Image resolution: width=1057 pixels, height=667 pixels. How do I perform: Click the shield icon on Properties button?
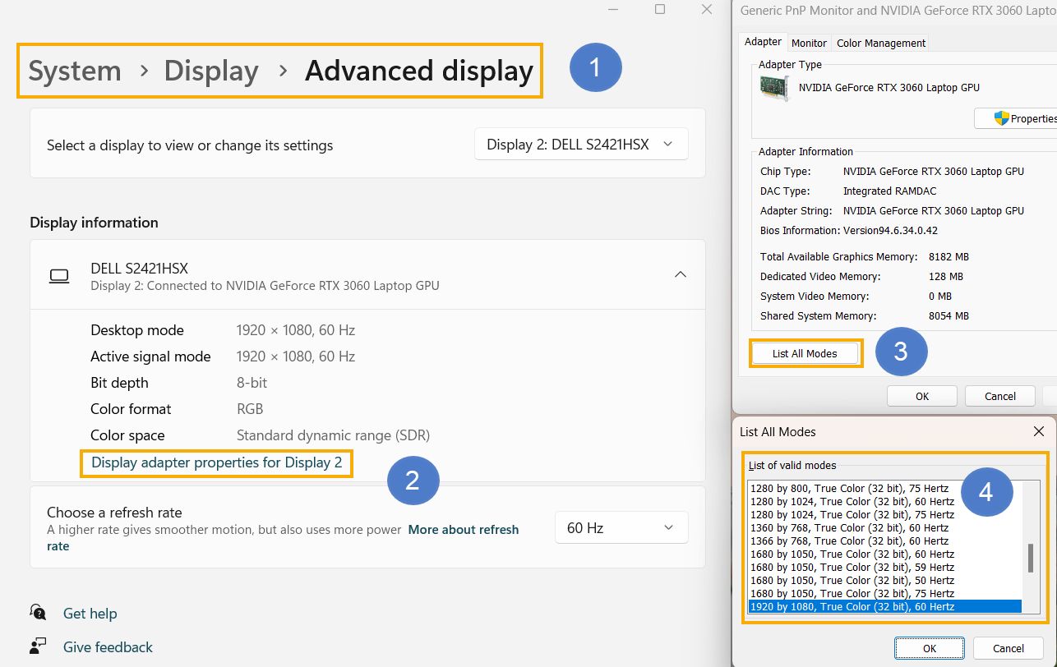pyautogui.click(x=1001, y=118)
